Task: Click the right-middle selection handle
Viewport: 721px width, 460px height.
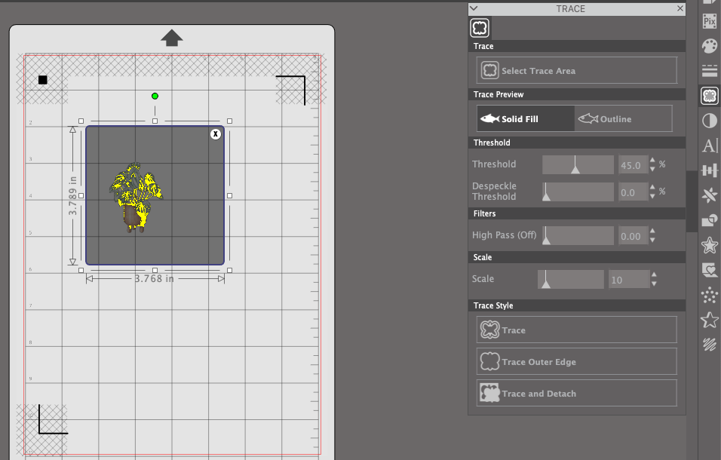Action: (x=229, y=196)
